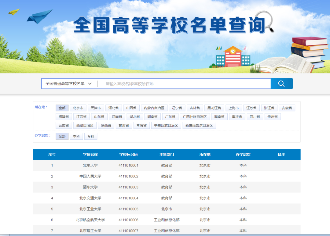
Task: Open the 全国普通高等学校名单 dropdown
Action: click(x=65, y=83)
